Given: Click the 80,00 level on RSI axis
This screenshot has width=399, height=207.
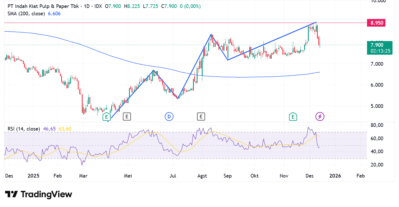Looking at the screenshot, I should (377, 125).
